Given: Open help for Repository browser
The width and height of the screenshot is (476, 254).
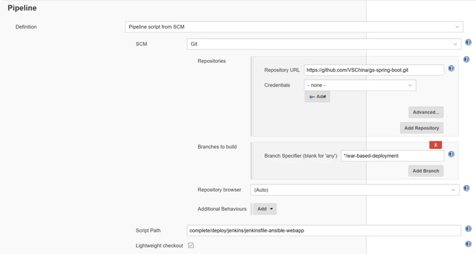Looking at the screenshot, I should 466,189.
